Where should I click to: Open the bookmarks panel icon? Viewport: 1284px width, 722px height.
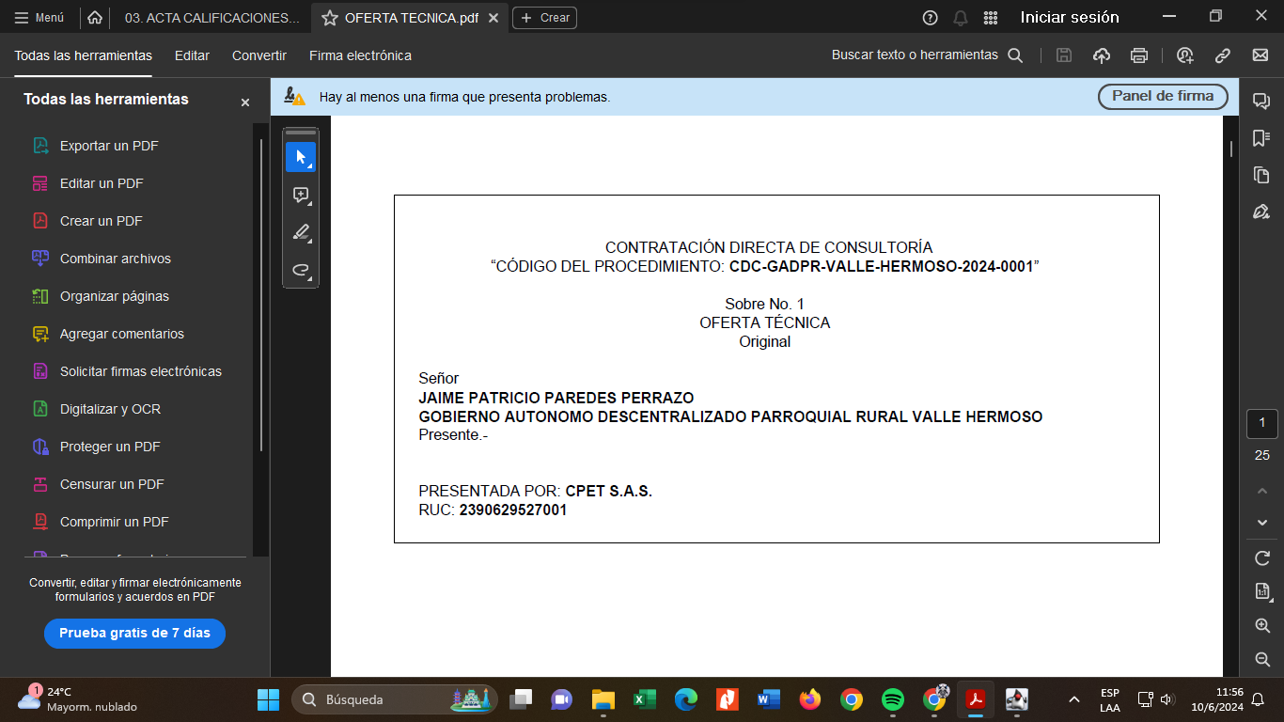pos(1261,138)
